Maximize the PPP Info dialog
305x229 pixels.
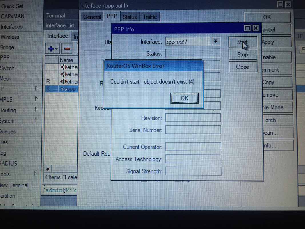tap(248, 28)
